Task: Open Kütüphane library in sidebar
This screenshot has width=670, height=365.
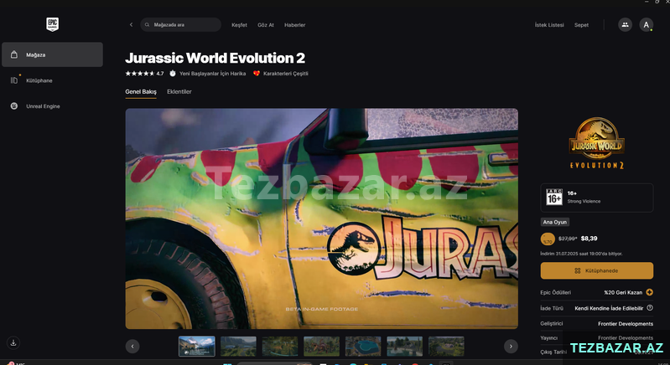Action: tap(39, 80)
